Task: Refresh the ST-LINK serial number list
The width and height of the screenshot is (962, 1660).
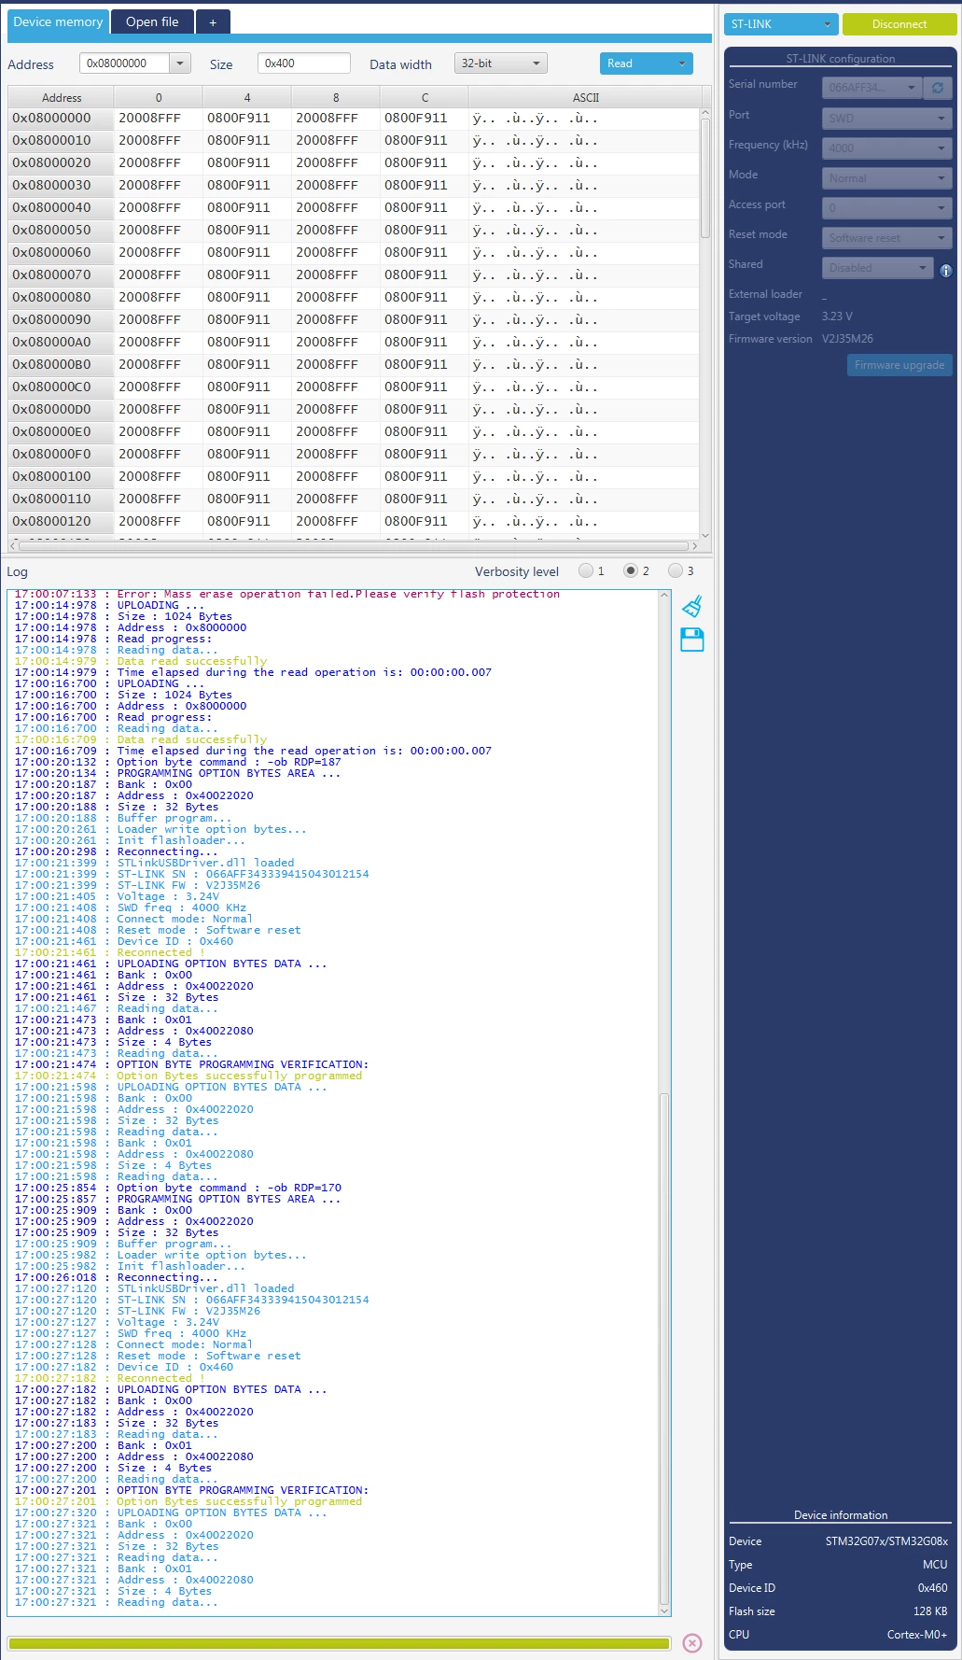Action: (937, 88)
